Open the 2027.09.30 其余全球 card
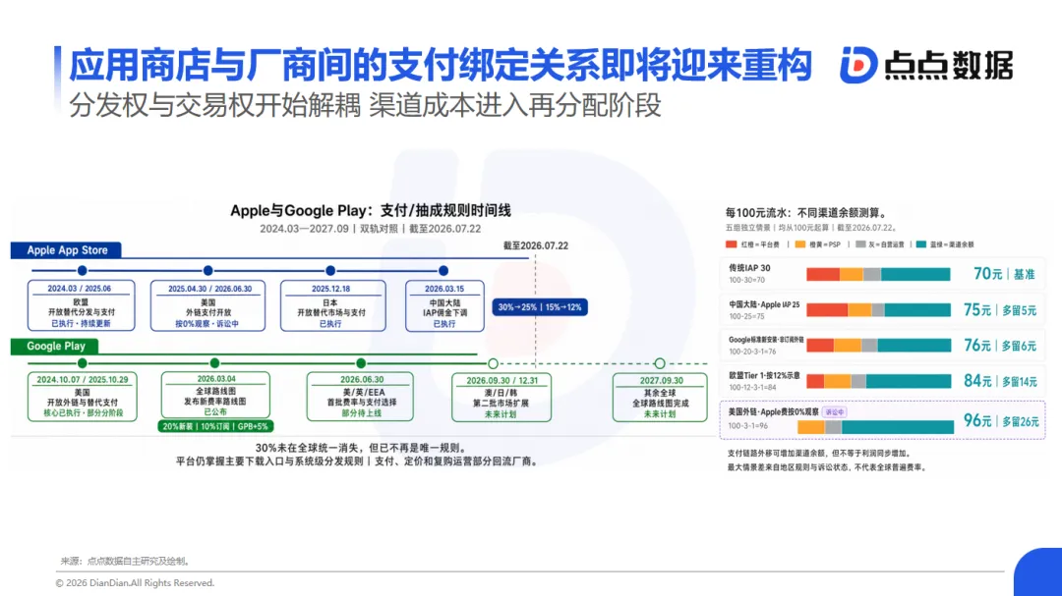 661,397
